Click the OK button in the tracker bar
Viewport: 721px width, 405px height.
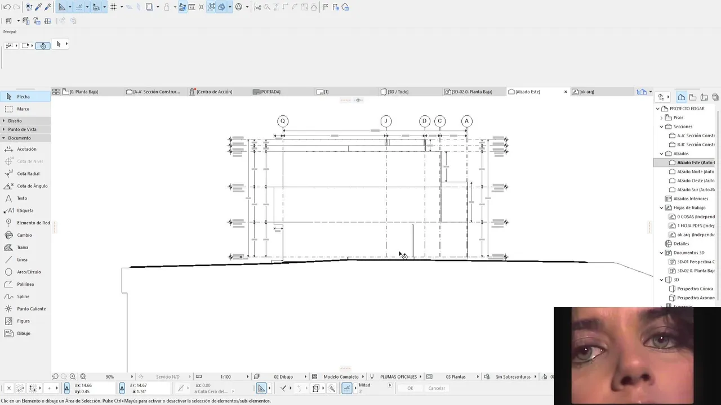pyautogui.click(x=410, y=388)
